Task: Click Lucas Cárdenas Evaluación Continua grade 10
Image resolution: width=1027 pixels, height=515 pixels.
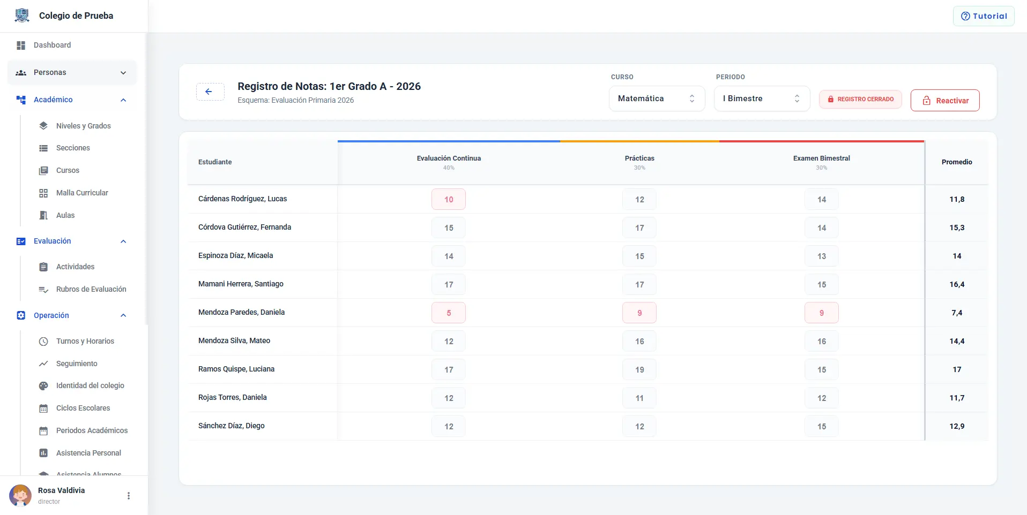Action: (x=449, y=200)
